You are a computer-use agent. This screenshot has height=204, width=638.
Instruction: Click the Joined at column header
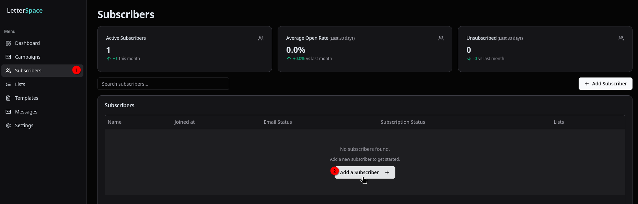tap(185, 122)
